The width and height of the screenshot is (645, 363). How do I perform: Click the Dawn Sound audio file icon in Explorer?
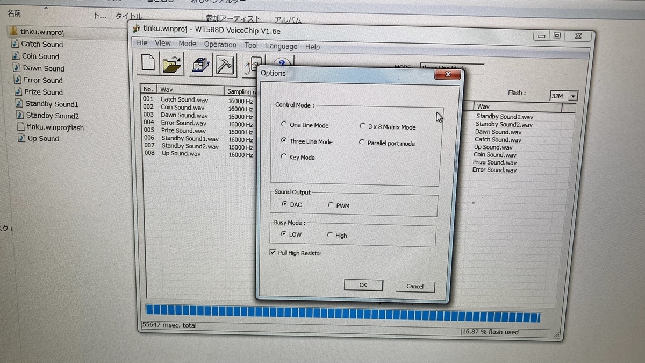(x=17, y=68)
